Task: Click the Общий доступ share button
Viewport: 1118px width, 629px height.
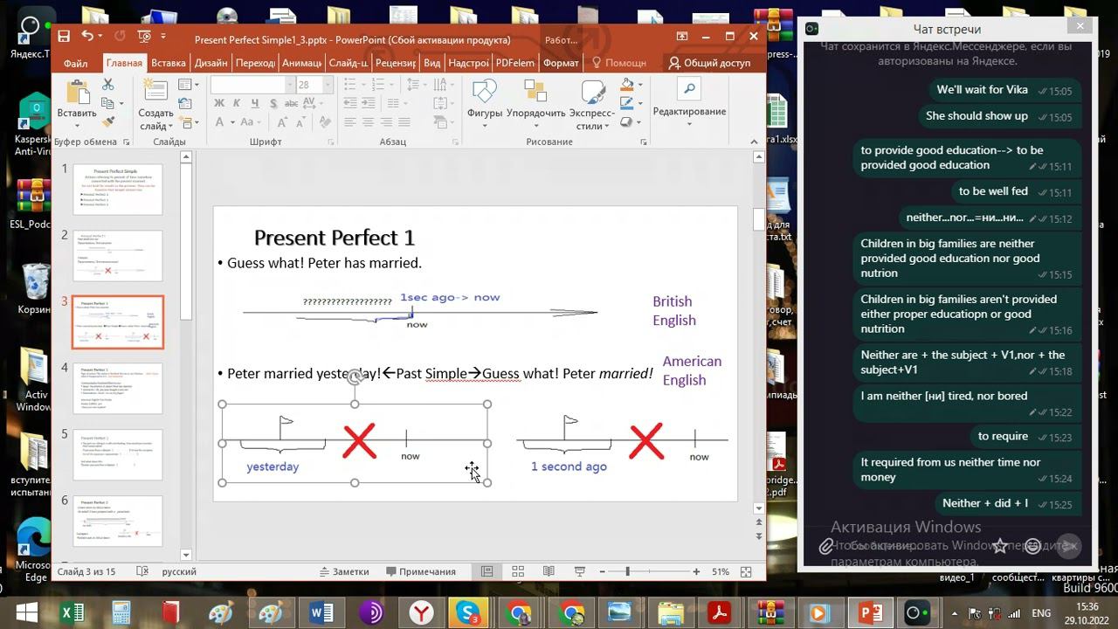Action: [709, 63]
